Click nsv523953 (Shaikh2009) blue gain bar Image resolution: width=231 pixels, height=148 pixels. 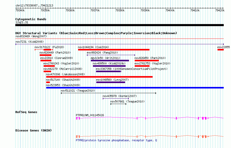point(135,88)
